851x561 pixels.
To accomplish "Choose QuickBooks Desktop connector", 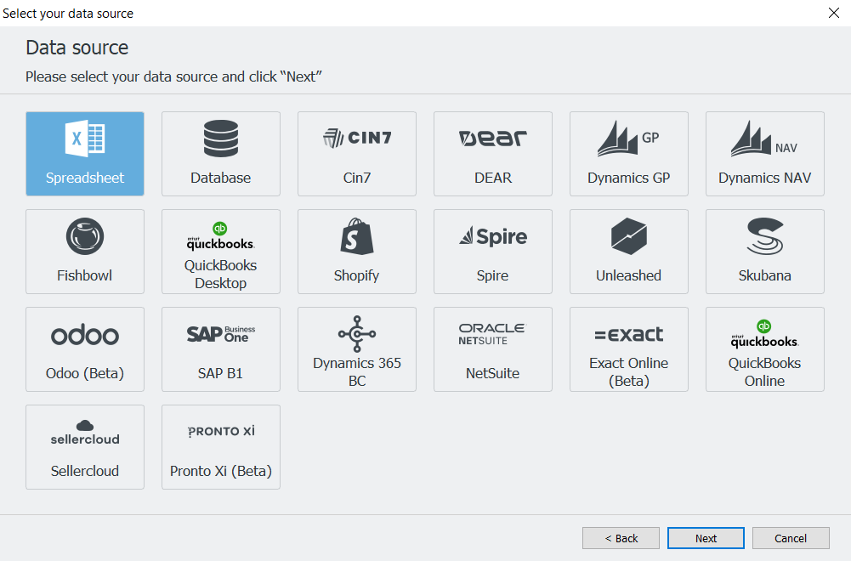I will (221, 252).
